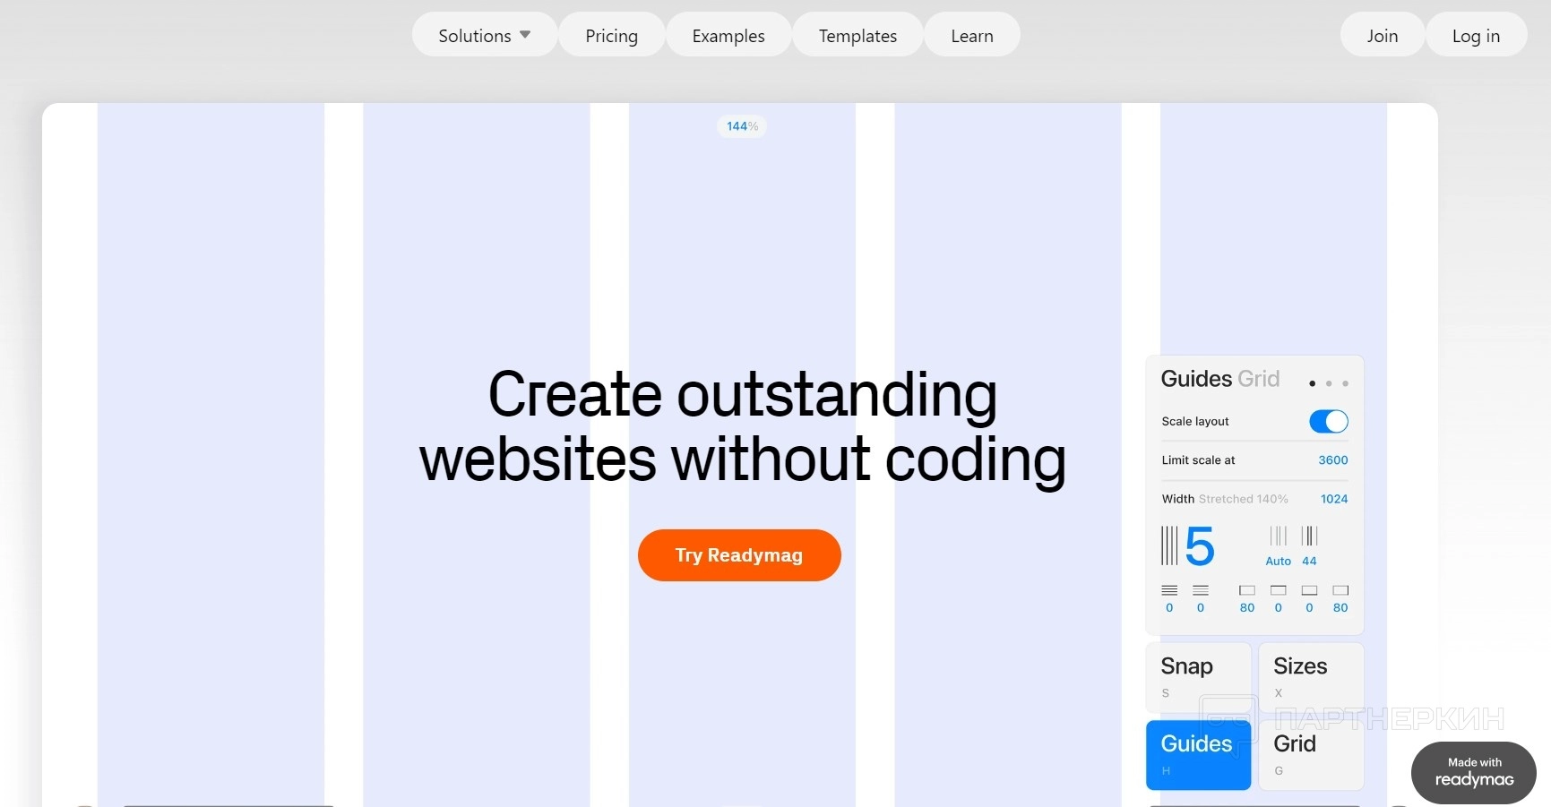Click the gutter width icon above 44

point(1309,536)
